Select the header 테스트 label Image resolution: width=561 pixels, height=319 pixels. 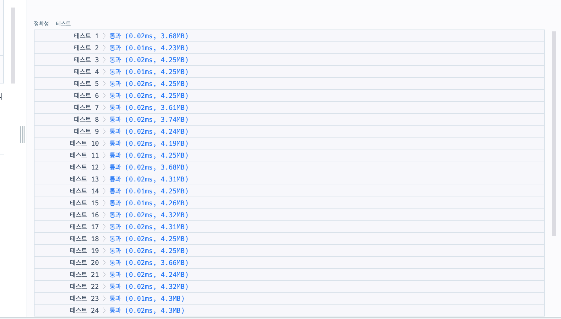point(63,24)
